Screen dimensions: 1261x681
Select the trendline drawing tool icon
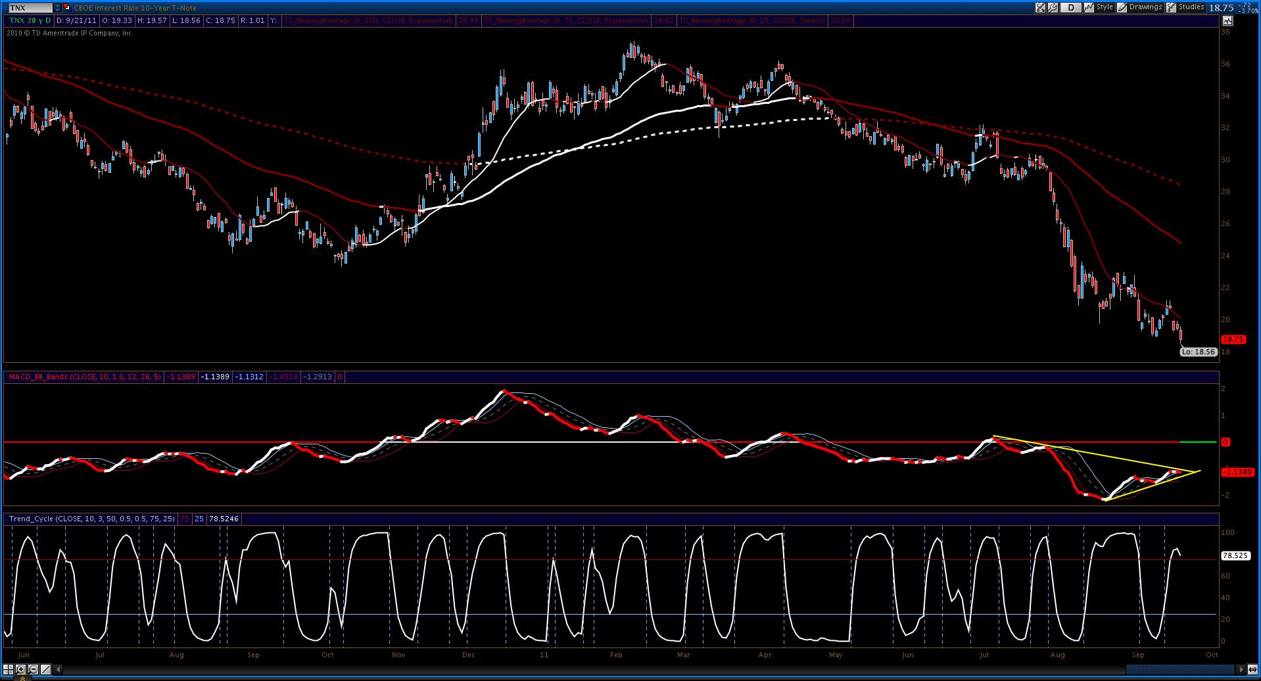[x=46, y=669]
